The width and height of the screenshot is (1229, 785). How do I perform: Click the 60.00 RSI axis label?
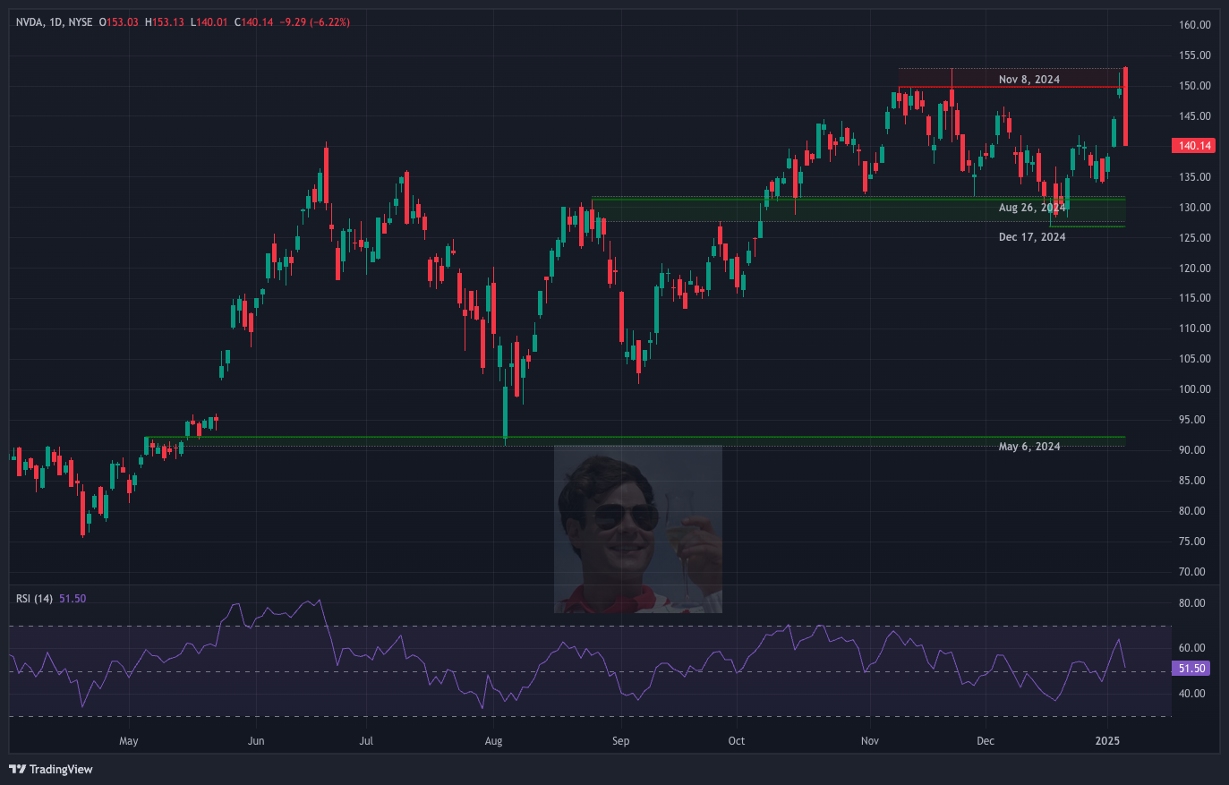pos(1191,648)
